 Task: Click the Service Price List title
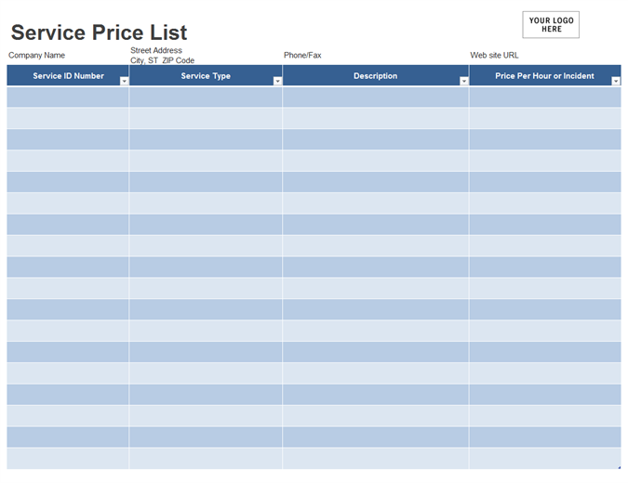pos(99,33)
